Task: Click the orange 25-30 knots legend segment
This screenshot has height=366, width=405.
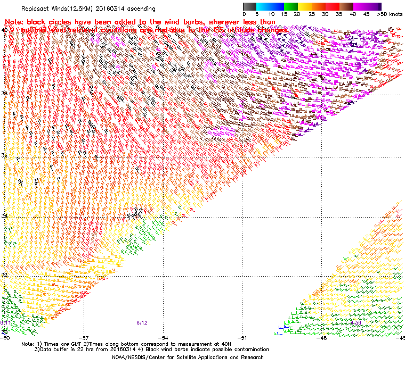Action: (319, 6)
